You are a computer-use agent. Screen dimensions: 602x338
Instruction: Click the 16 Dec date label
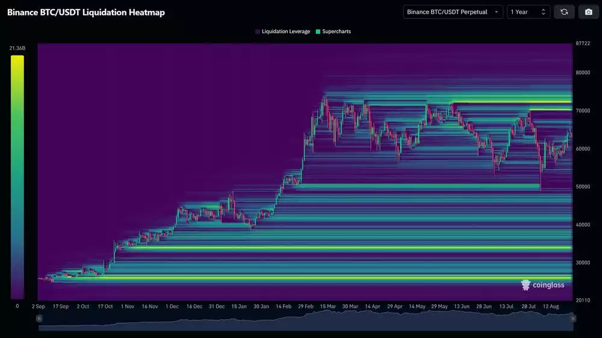[x=194, y=307]
